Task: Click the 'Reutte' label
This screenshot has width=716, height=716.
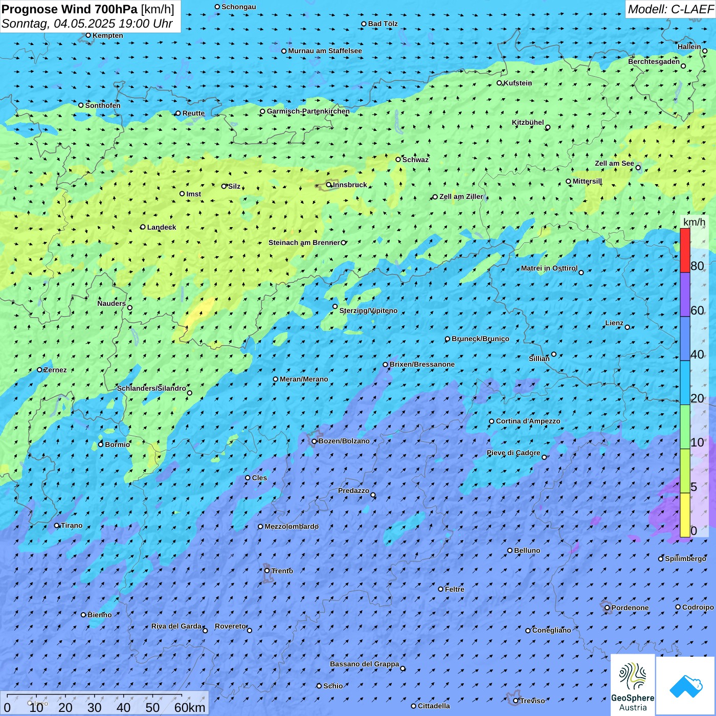Action: (x=193, y=114)
